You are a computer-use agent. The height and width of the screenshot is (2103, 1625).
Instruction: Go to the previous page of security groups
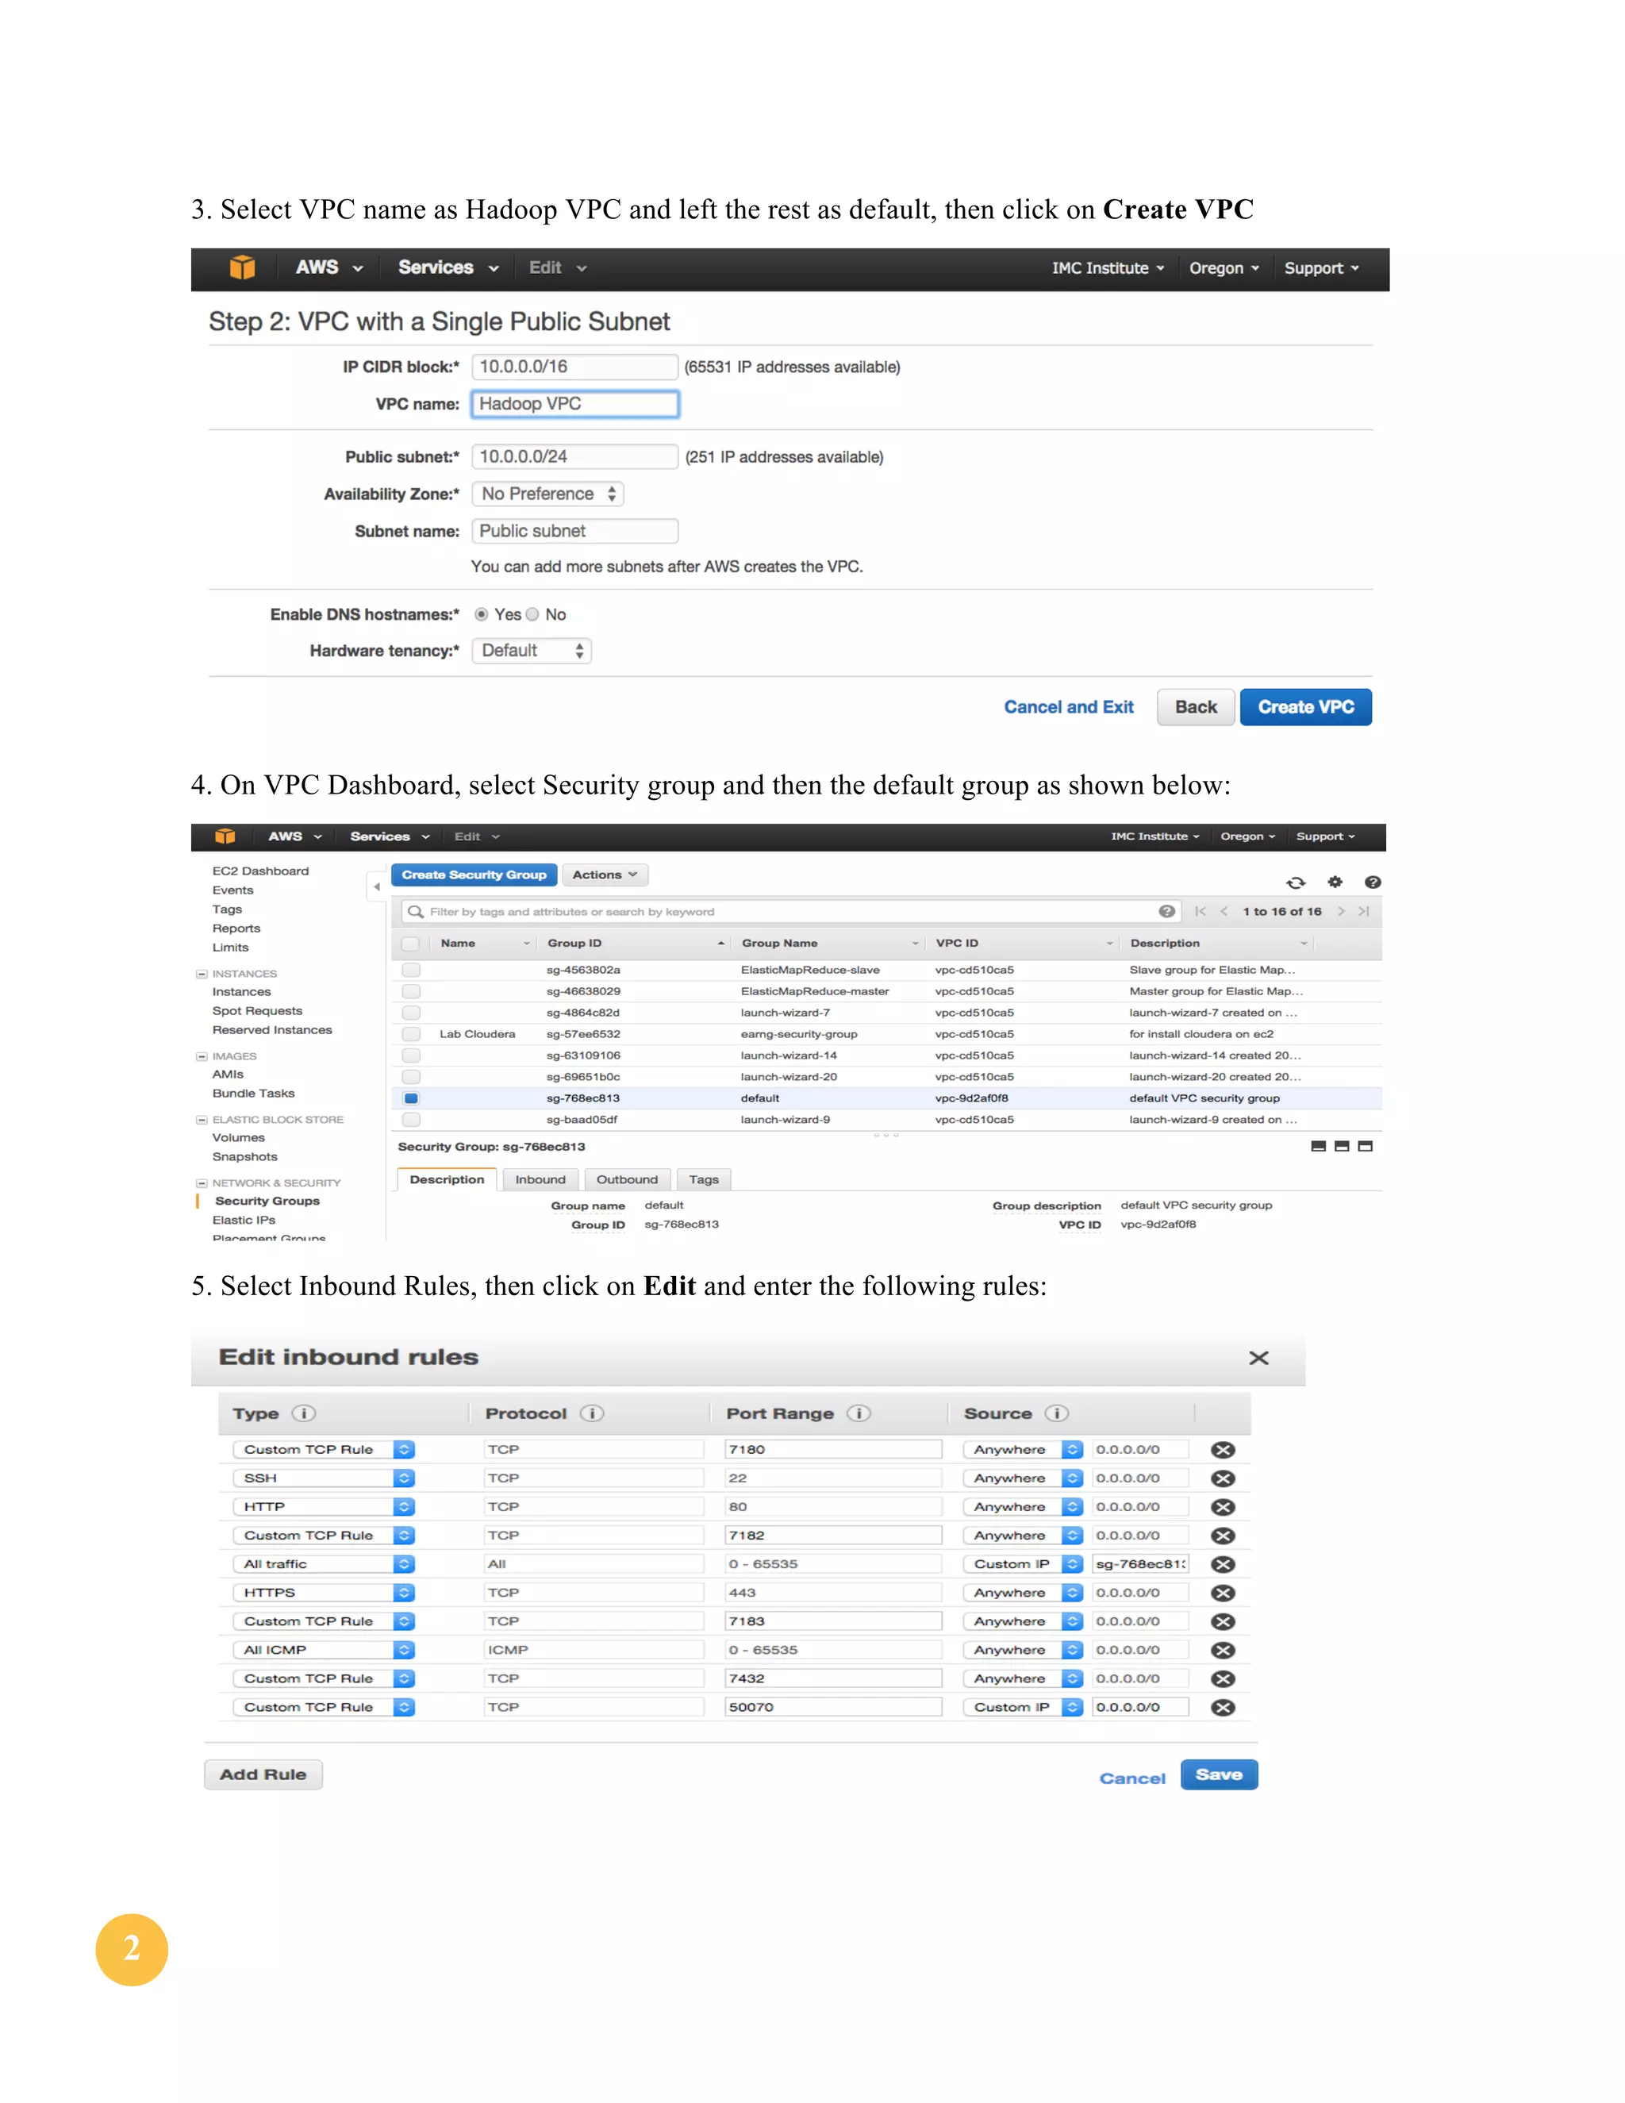[1224, 911]
